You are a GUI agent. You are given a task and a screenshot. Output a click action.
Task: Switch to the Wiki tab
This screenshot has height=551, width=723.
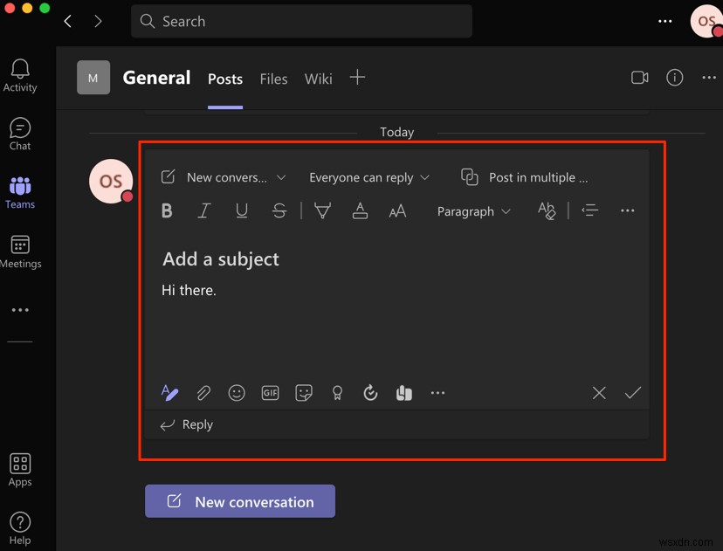coord(318,79)
